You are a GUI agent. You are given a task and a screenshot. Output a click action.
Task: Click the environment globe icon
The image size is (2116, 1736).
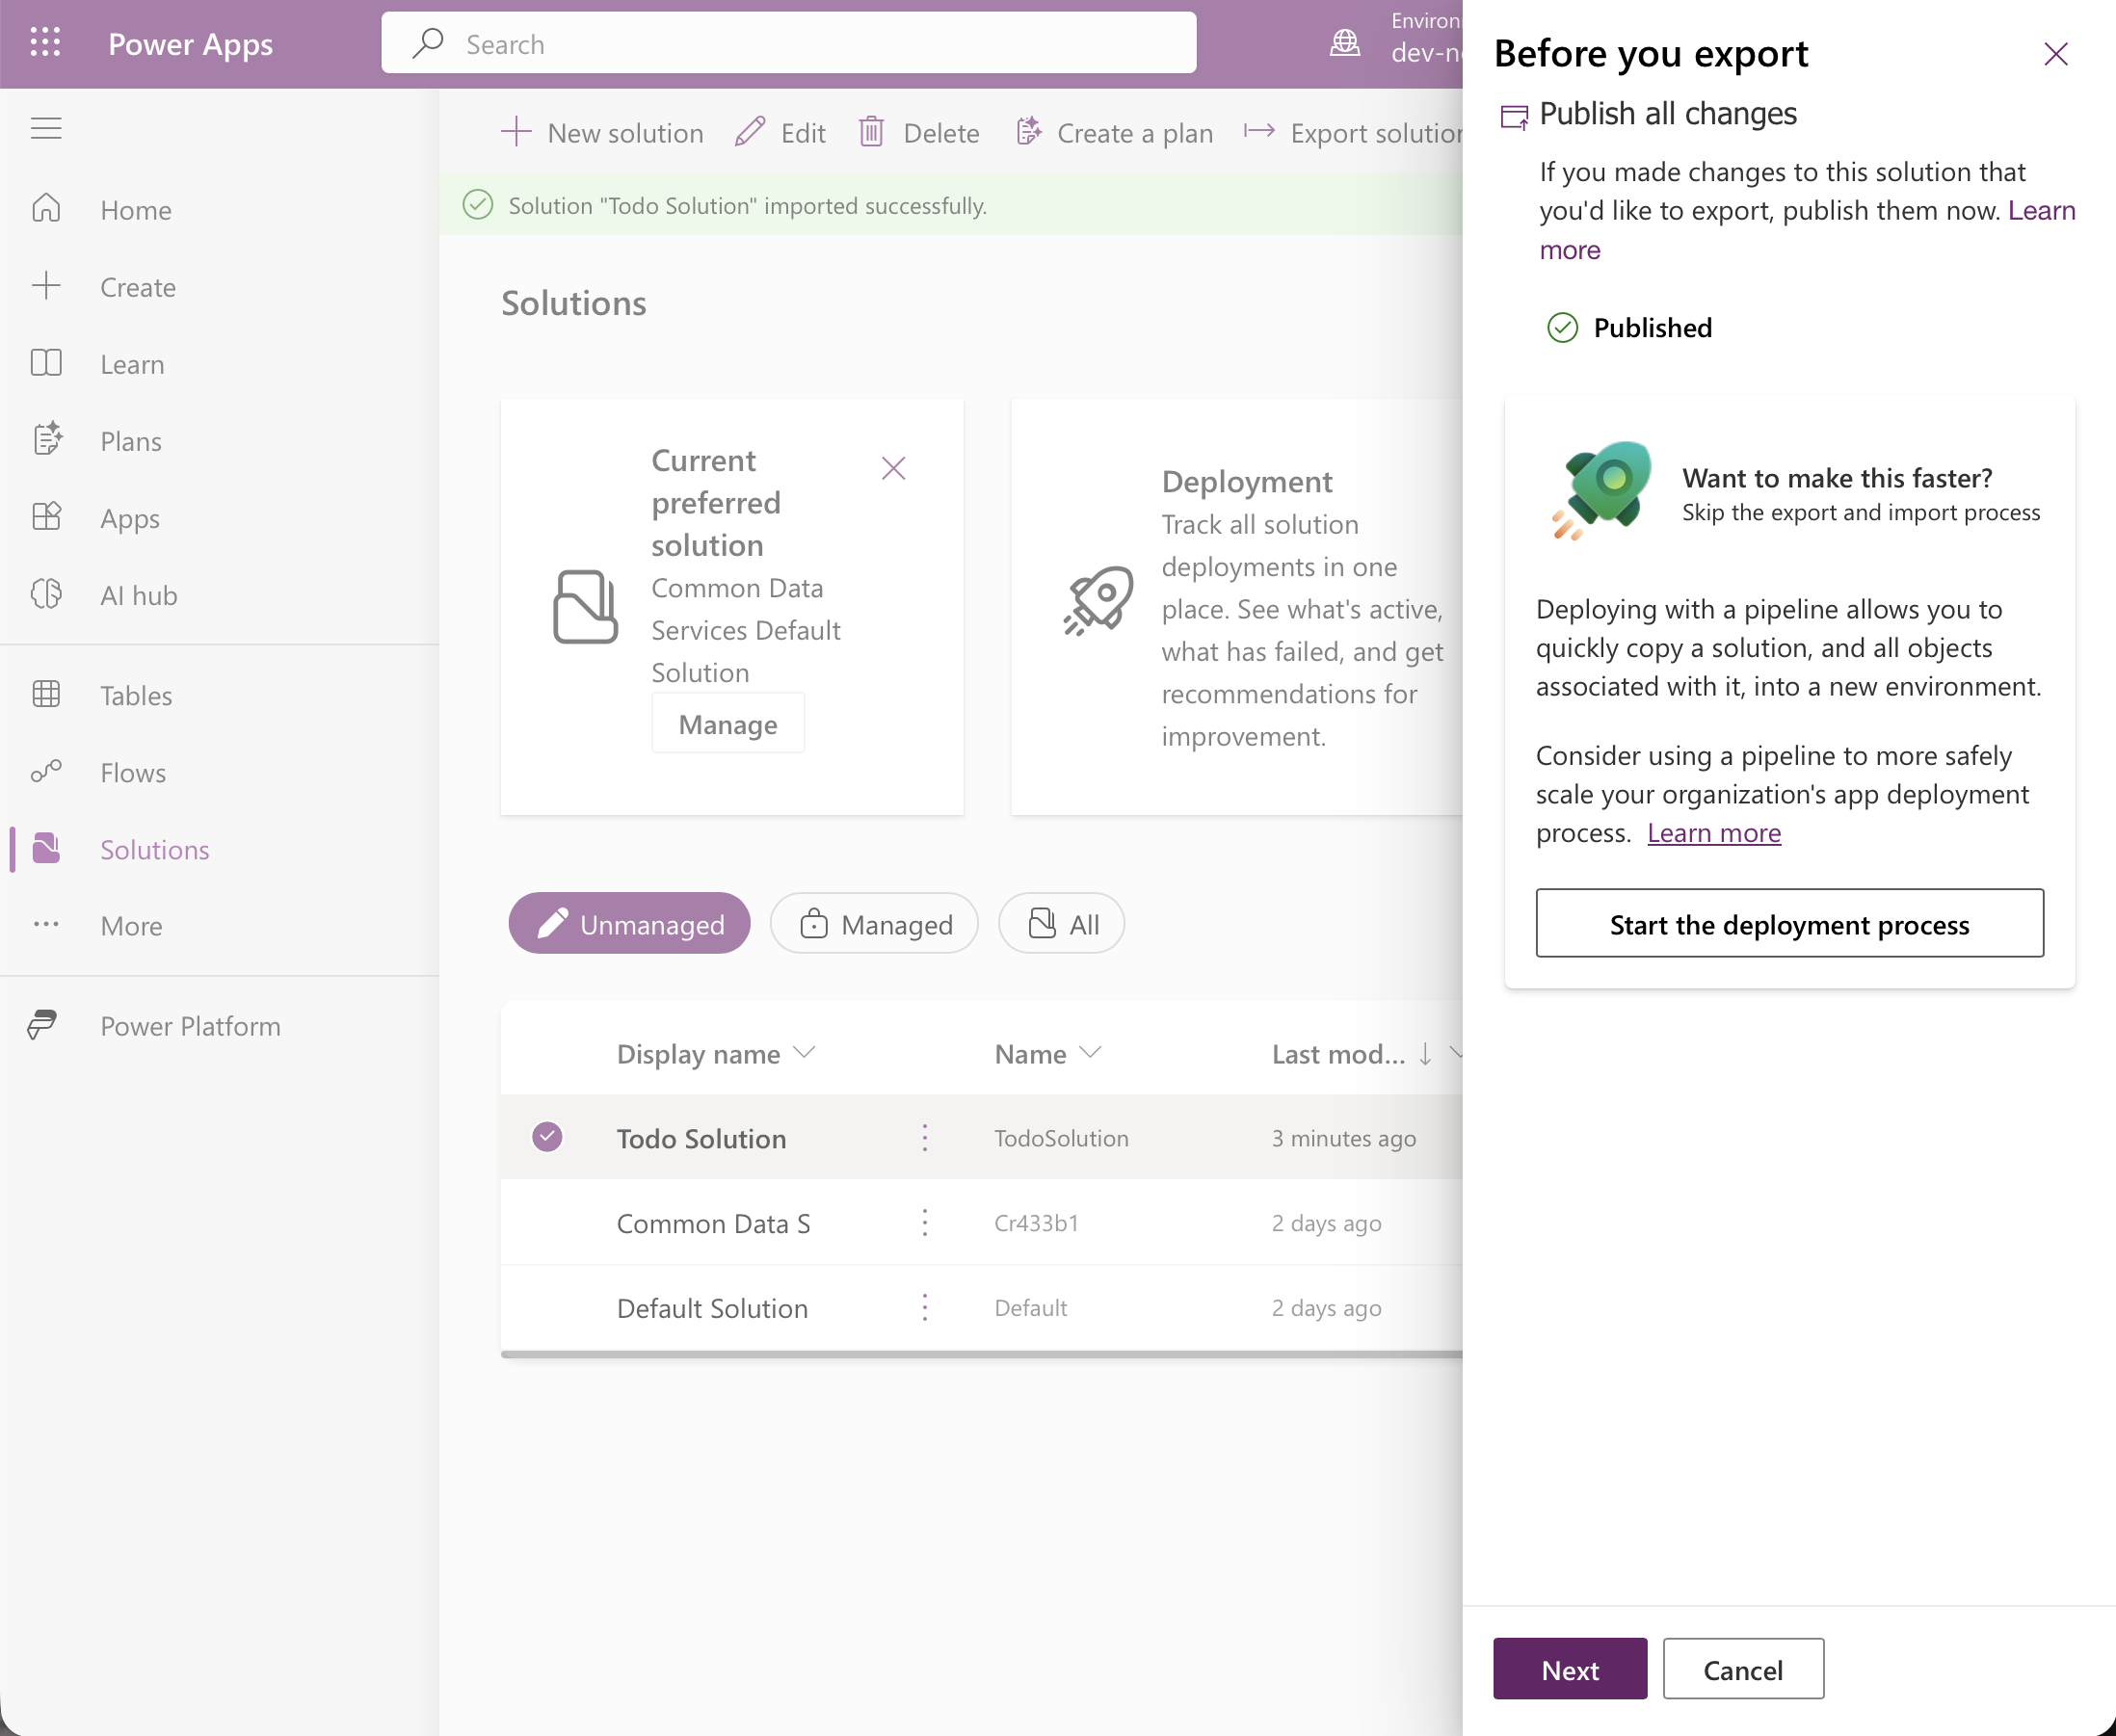tap(1345, 43)
